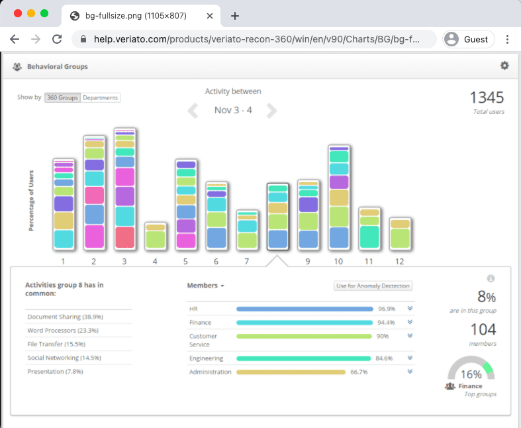This screenshot has width=521, height=428.
Task: Select group 1 bar in chart
Action: (64, 204)
